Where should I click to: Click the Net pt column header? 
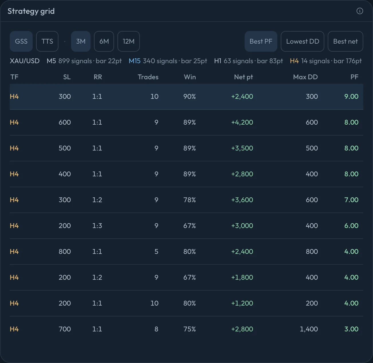(x=244, y=77)
